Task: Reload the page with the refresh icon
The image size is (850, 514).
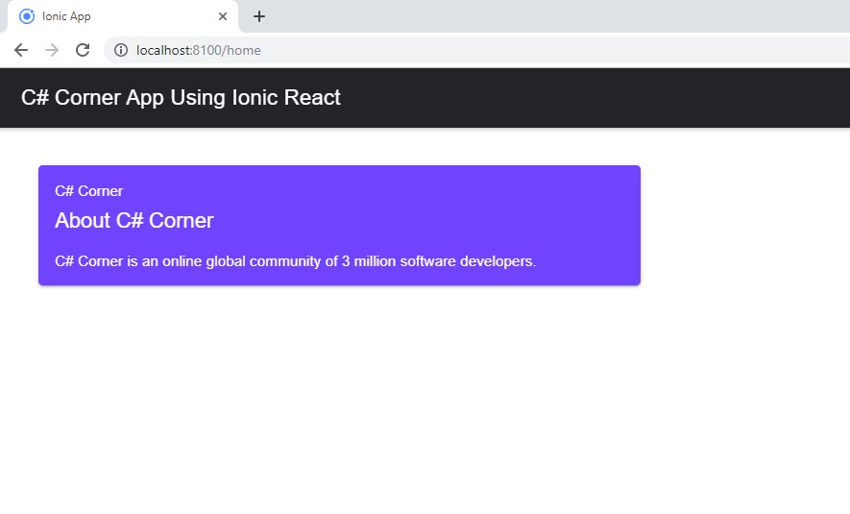Action: [83, 50]
